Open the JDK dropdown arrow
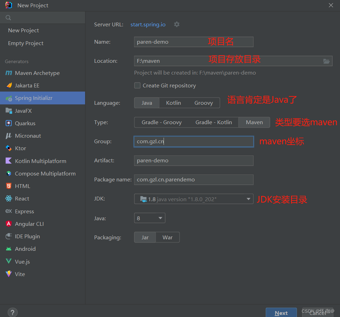 [x=249, y=199]
